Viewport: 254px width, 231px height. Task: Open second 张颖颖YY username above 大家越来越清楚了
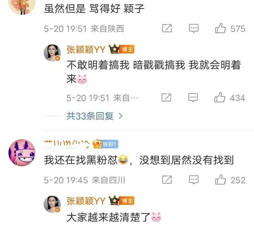(86, 201)
